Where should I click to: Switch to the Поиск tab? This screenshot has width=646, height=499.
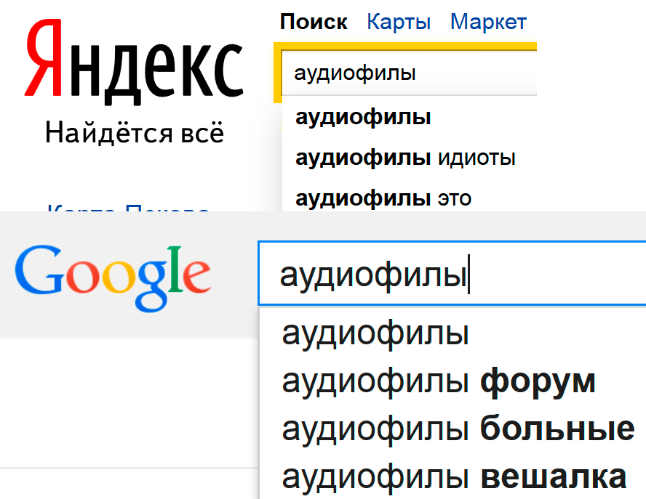[x=314, y=22]
